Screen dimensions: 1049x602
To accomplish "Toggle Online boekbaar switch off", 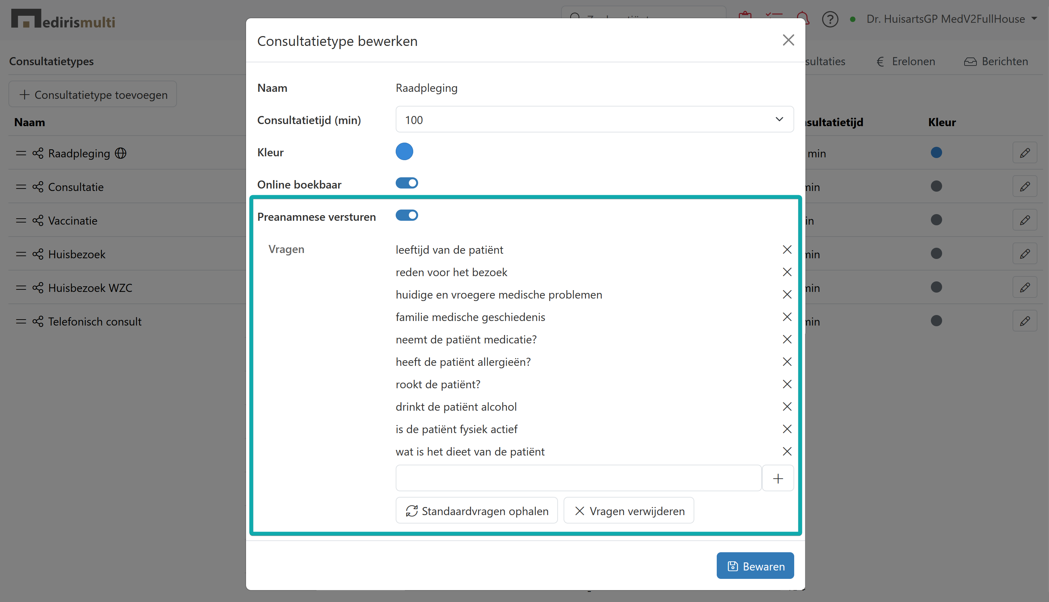I will pos(407,183).
